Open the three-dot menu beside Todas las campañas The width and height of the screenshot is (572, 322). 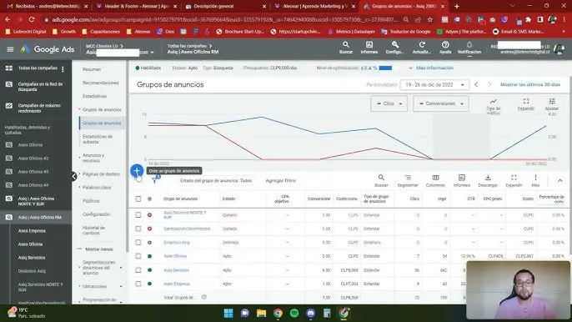tap(63, 68)
